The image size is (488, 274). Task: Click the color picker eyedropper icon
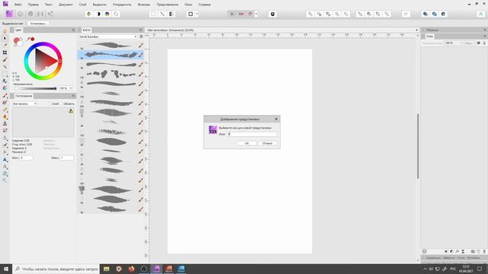click(x=28, y=39)
